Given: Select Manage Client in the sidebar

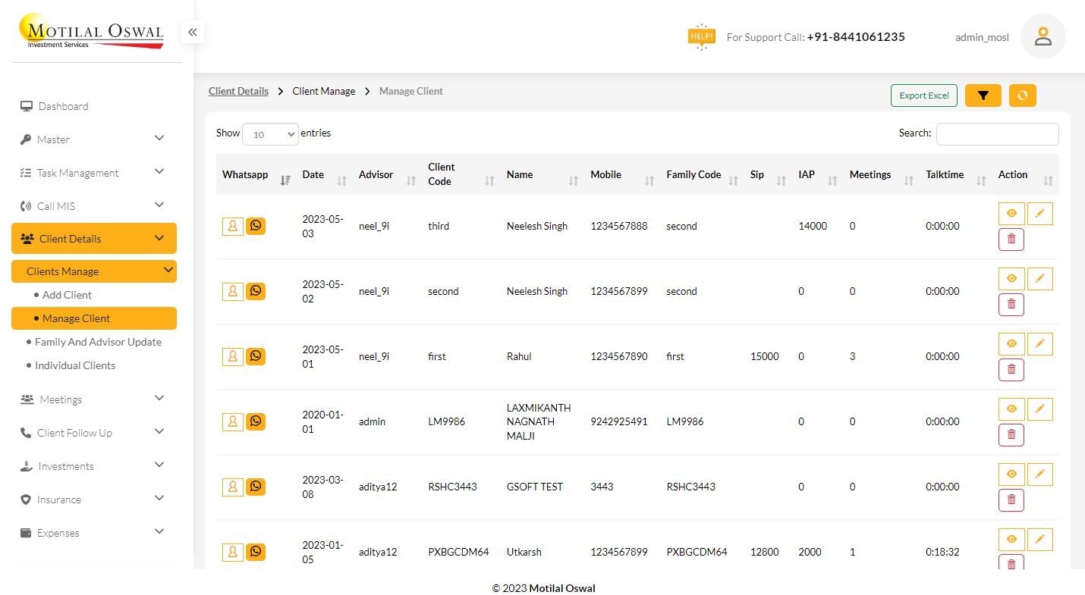Looking at the screenshot, I should (x=94, y=318).
